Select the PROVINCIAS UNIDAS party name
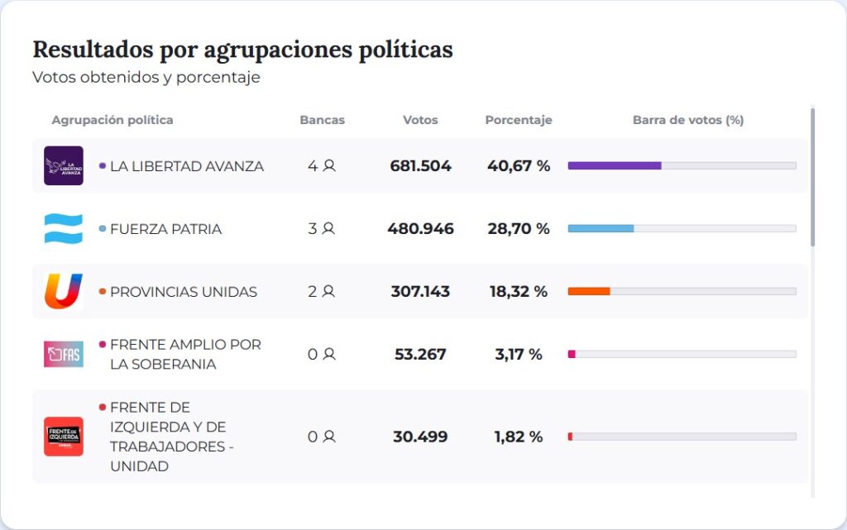Screen dimensions: 847x530 tap(183, 292)
